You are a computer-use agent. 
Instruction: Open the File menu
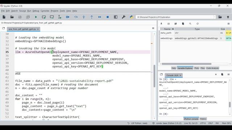tap(3, 11)
